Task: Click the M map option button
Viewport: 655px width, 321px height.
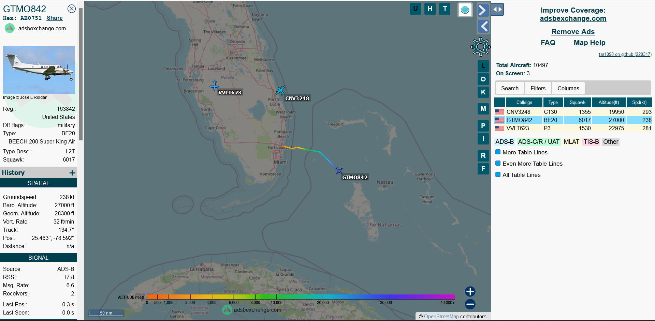Action: coord(483,109)
